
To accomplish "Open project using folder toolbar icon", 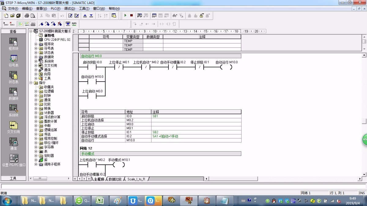I will 12,16.
